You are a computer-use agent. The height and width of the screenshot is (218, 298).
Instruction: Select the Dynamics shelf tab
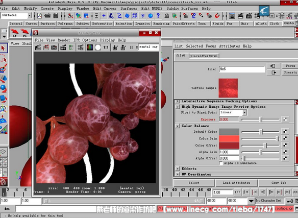142,23
